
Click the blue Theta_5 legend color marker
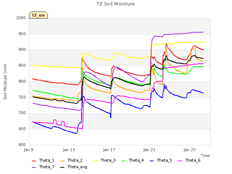point(152,161)
